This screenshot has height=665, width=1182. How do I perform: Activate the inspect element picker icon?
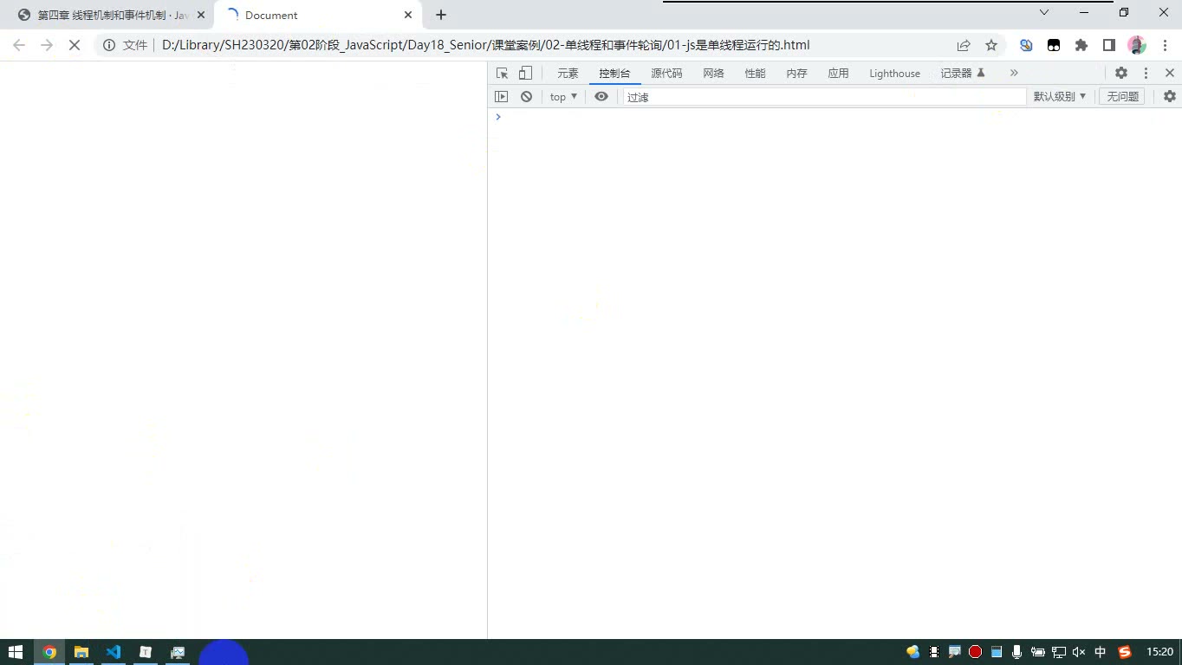tap(502, 74)
